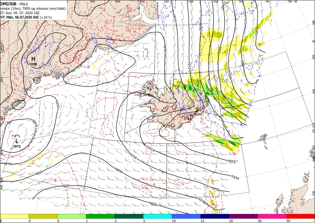This screenshot has height=223, width=315.
Task: Click the legend value '20'
Action: (x=231, y=221)
